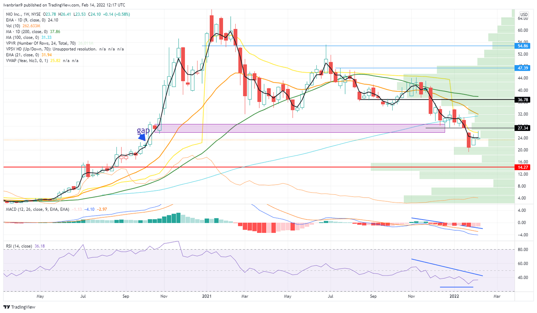Click the 52.00 price axis tick

(x=523, y=54)
